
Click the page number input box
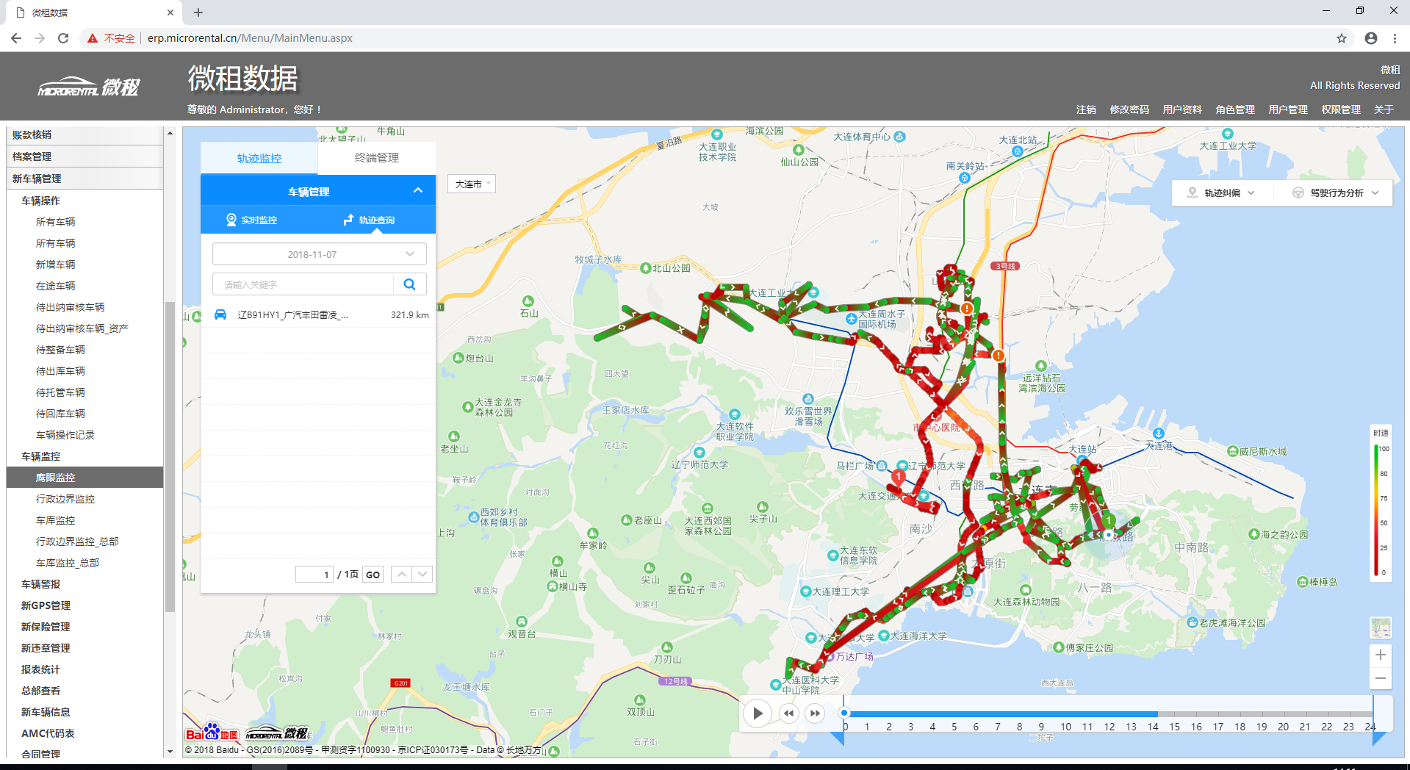point(314,575)
